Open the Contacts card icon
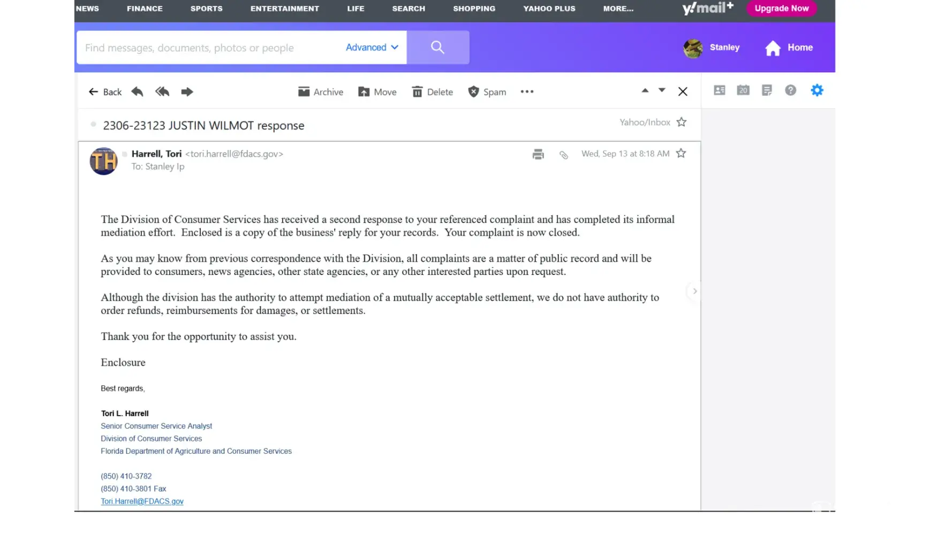This screenshot has width=952, height=535. (x=720, y=90)
